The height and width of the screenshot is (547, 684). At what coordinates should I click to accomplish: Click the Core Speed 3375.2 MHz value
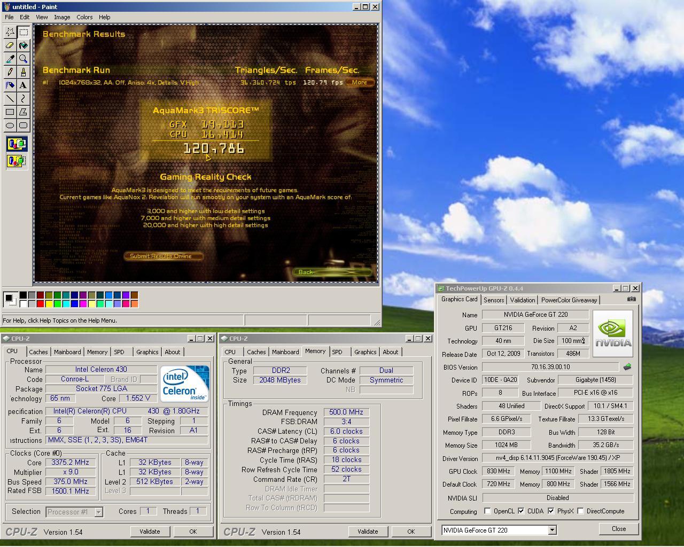tap(71, 463)
